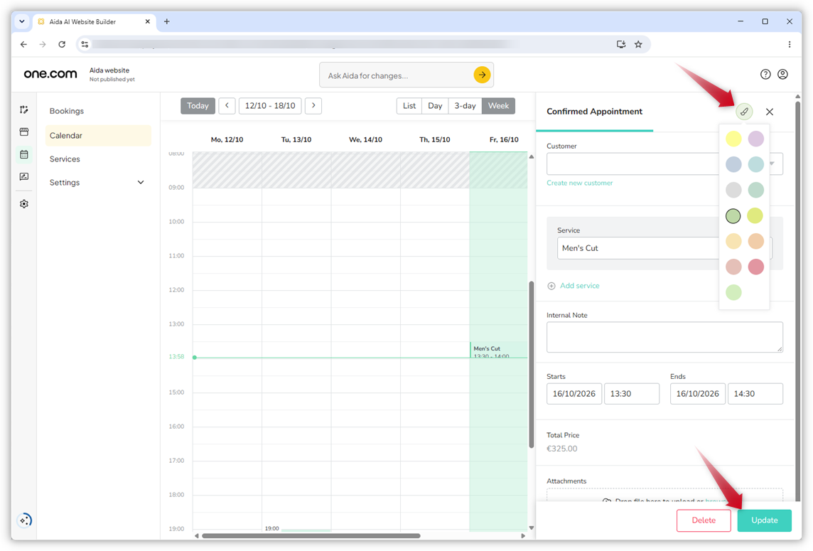The height and width of the screenshot is (551, 813).
Task: Close the Aida AI Website Builder tab
Action: tap(147, 22)
